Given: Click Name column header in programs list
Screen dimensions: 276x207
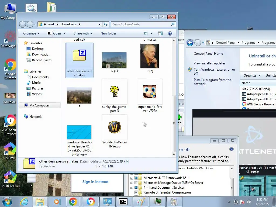Looking at the screenshot, I should [246, 83].
